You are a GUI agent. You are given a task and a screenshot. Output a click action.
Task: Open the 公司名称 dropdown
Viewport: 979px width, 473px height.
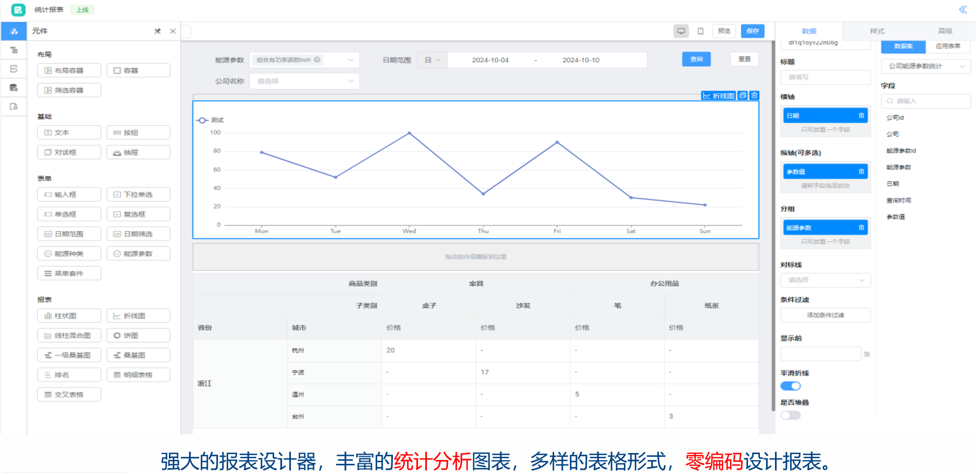304,81
